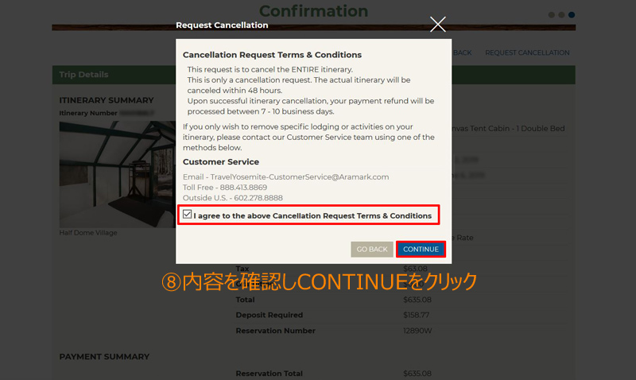Click the Deposit Required label
The image size is (636, 380).
(270, 315)
